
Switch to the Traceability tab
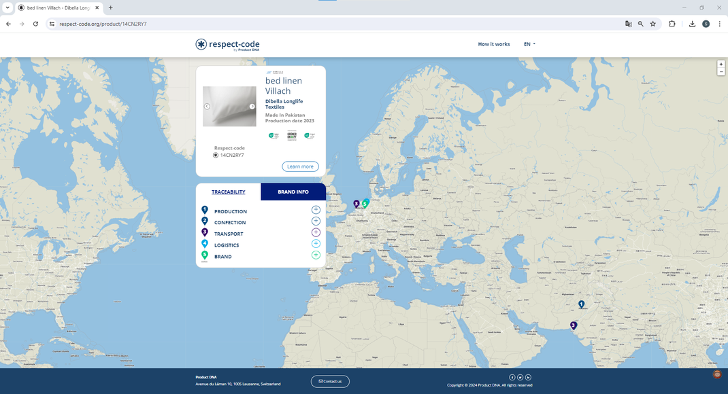coord(229,192)
